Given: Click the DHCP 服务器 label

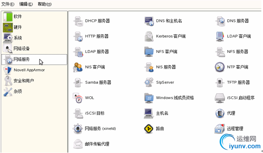Looking at the screenshot, I should 98,21.
